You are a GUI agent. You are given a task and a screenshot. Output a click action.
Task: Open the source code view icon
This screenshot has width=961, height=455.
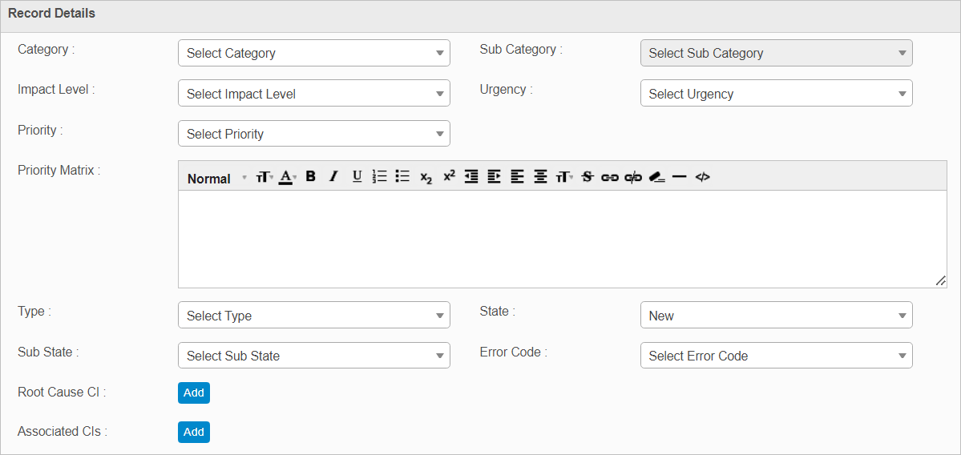tap(702, 177)
